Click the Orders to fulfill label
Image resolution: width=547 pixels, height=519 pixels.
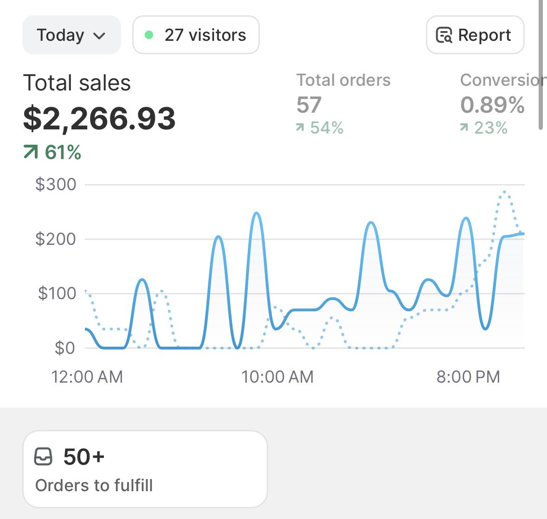pyautogui.click(x=94, y=485)
